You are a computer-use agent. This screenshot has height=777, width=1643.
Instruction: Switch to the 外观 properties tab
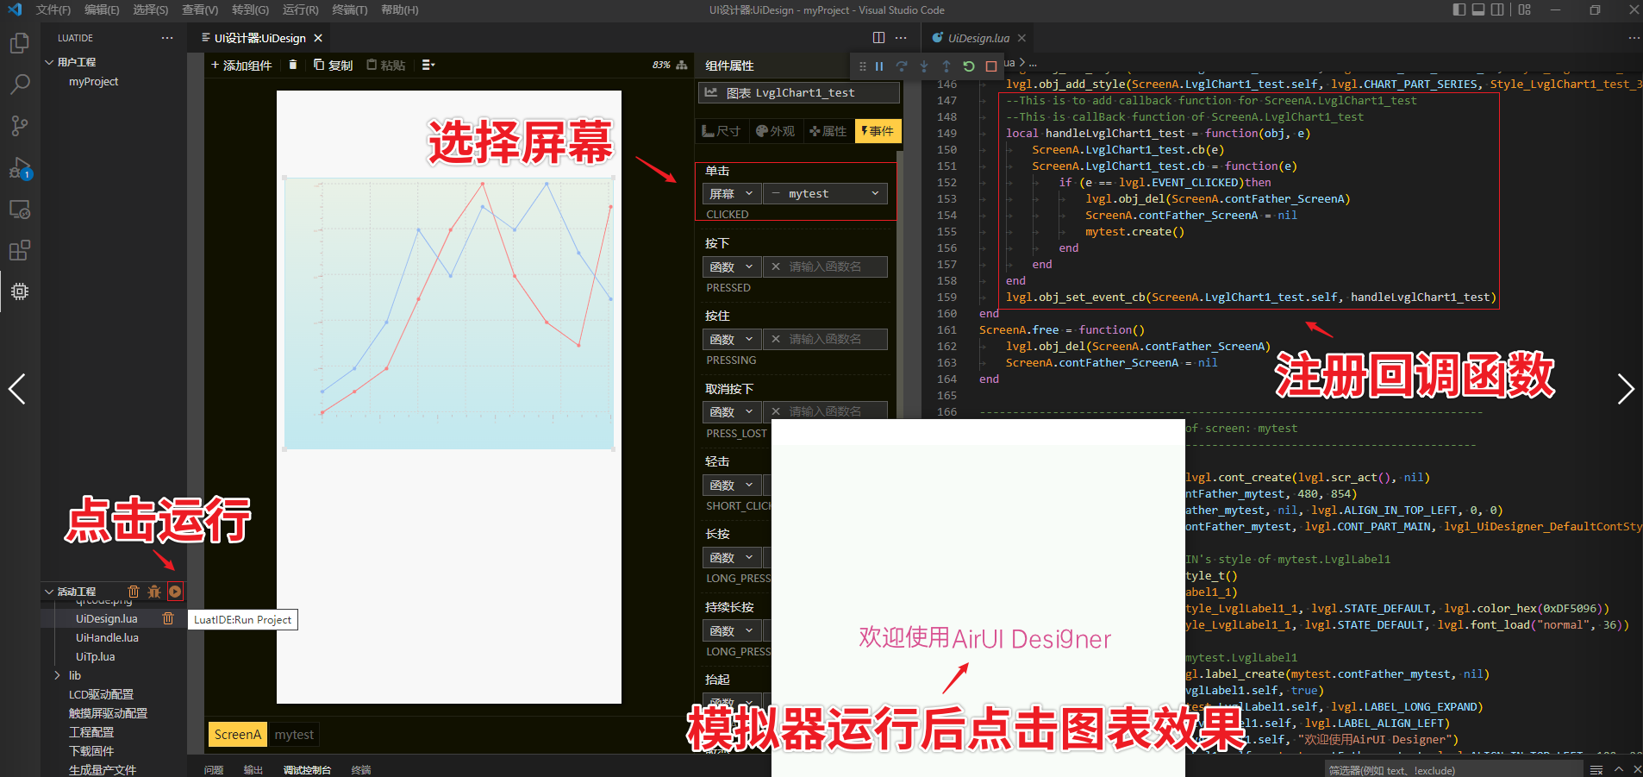click(x=775, y=131)
